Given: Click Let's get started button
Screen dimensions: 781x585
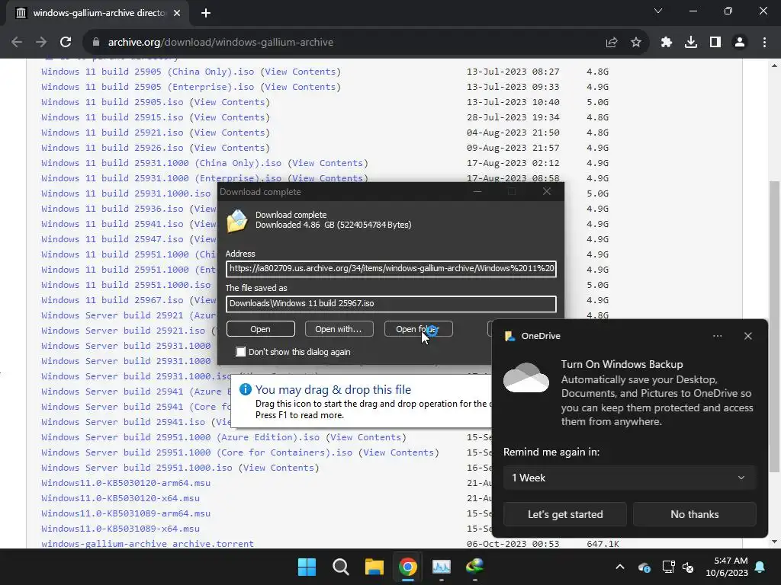Looking at the screenshot, I should point(565,514).
